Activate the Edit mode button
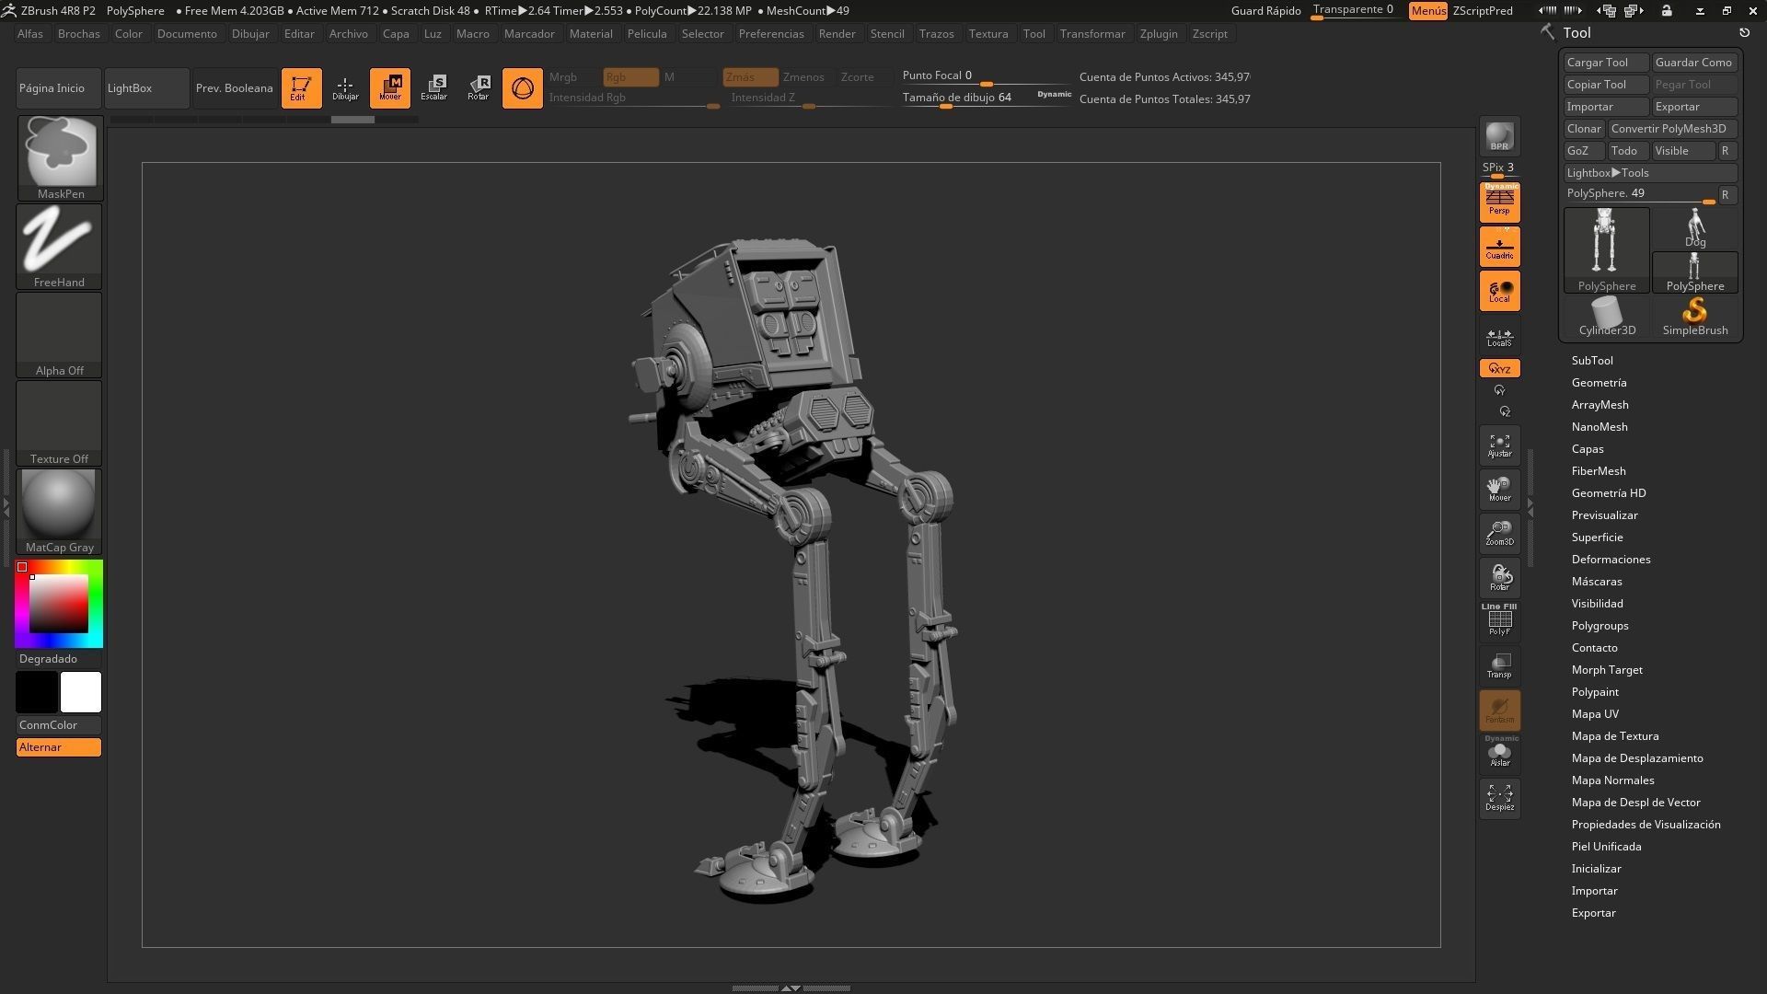 coord(301,88)
